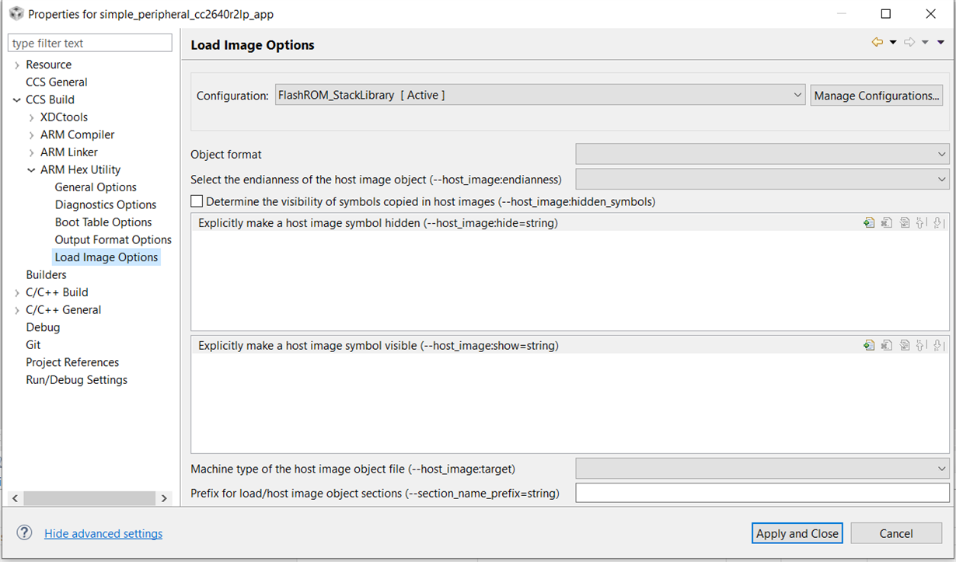The image size is (956, 562).
Task: Collapse the ARM Hex Utility tree node
Action: coord(31,169)
